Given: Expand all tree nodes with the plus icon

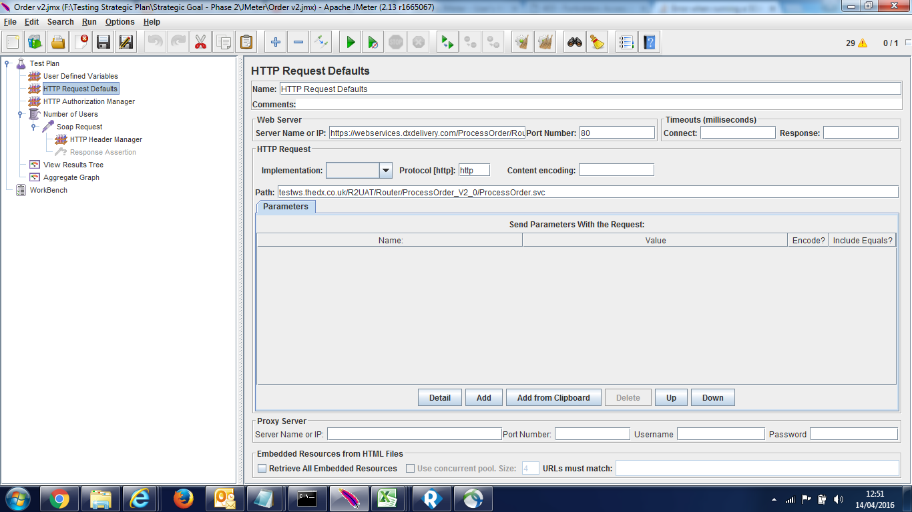Looking at the screenshot, I should click(x=276, y=43).
